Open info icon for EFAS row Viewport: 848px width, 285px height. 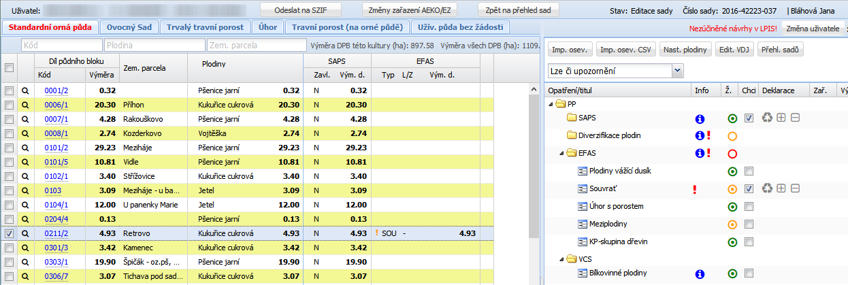699,154
